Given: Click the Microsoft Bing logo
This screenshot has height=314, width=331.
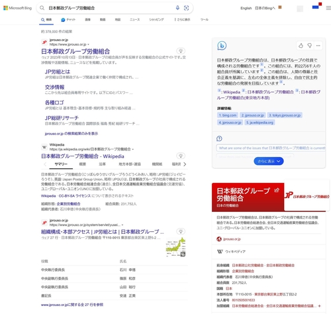Looking at the screenshot, I should (x=17, y=8).
